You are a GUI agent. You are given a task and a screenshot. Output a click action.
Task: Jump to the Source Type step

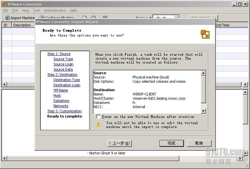click(x=63, y=59)
